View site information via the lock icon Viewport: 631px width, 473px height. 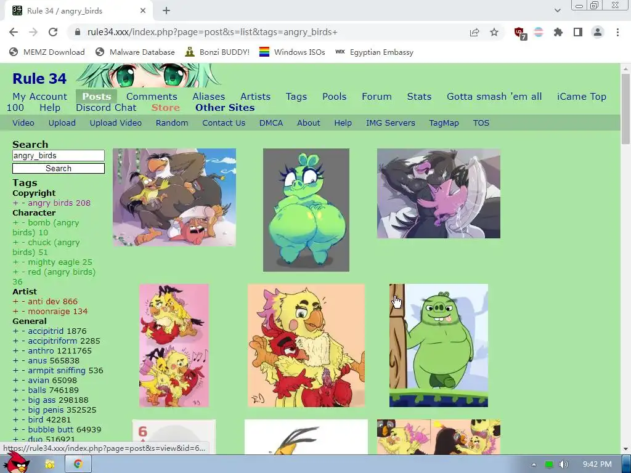tap(78, 32)
